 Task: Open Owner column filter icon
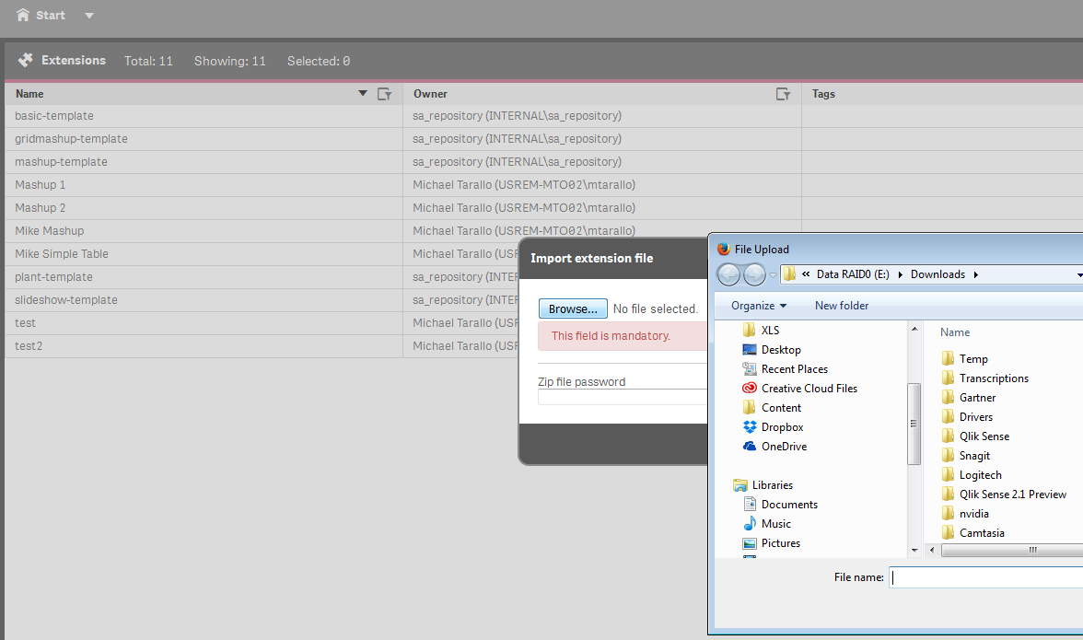(783, 94)
